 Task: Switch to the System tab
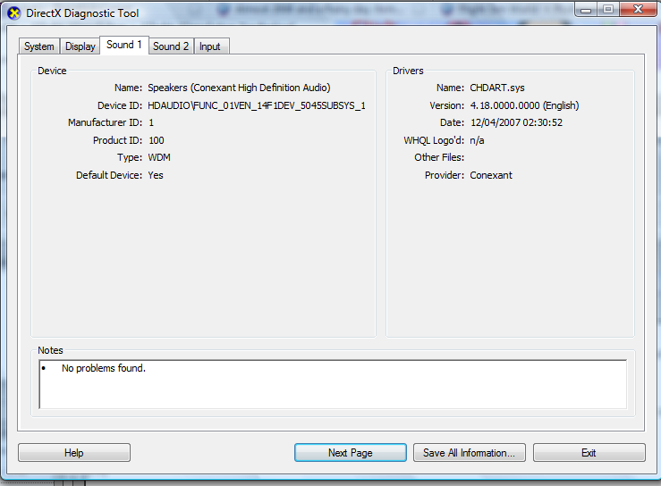pyautogui.click(x=39, y=46)
